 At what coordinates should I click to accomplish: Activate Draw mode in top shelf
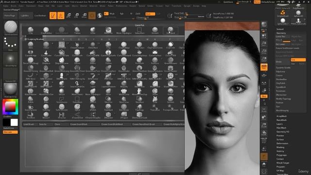click(61, 16)
